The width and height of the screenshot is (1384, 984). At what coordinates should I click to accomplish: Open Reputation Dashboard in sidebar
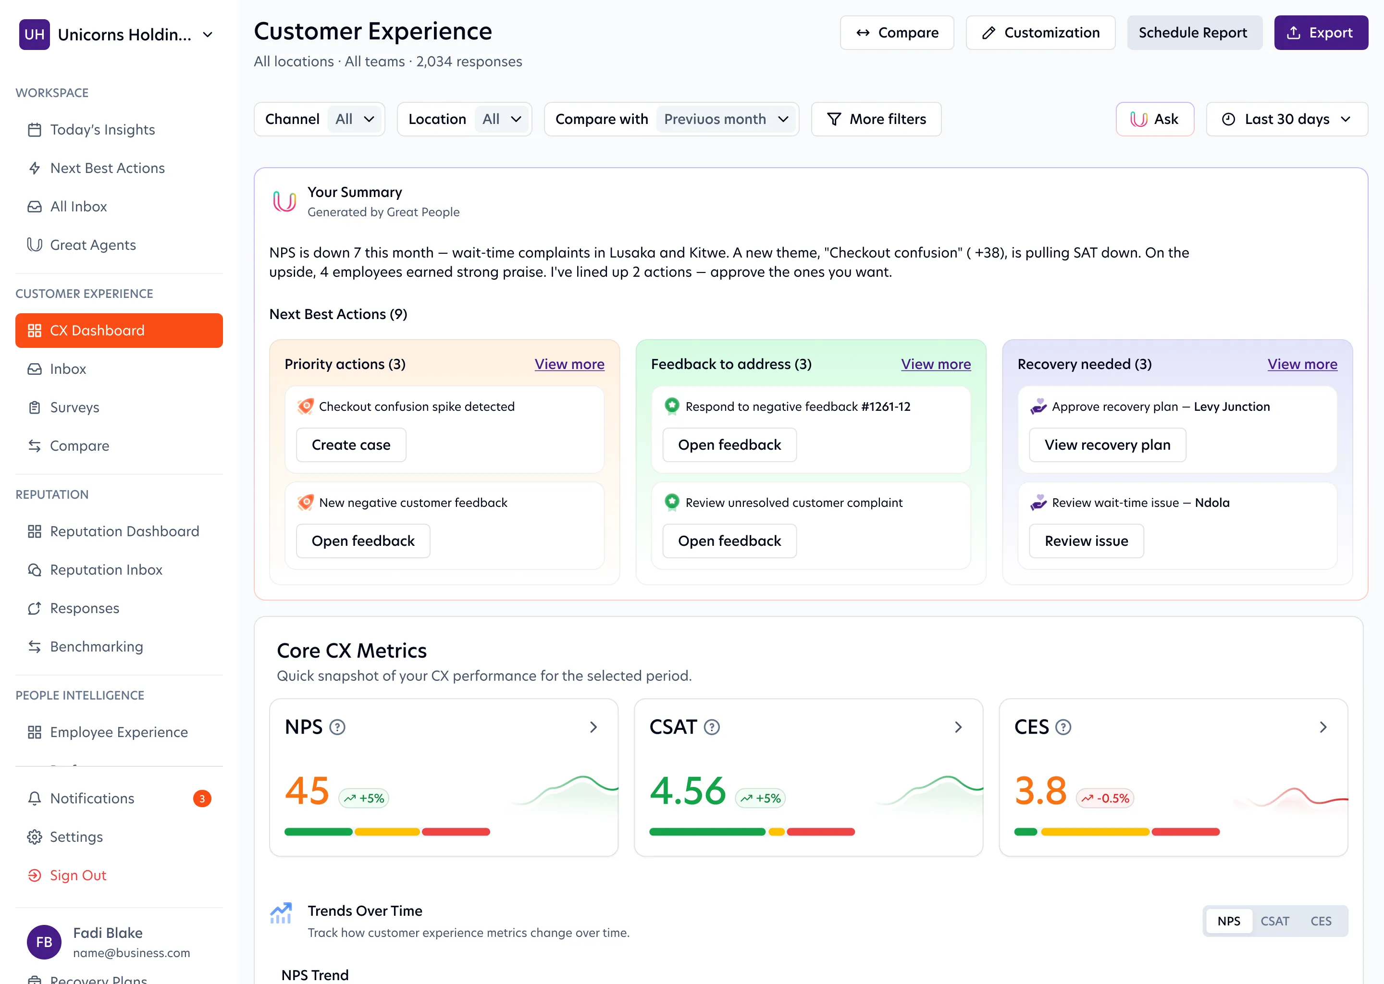click(x=119, y=531)
